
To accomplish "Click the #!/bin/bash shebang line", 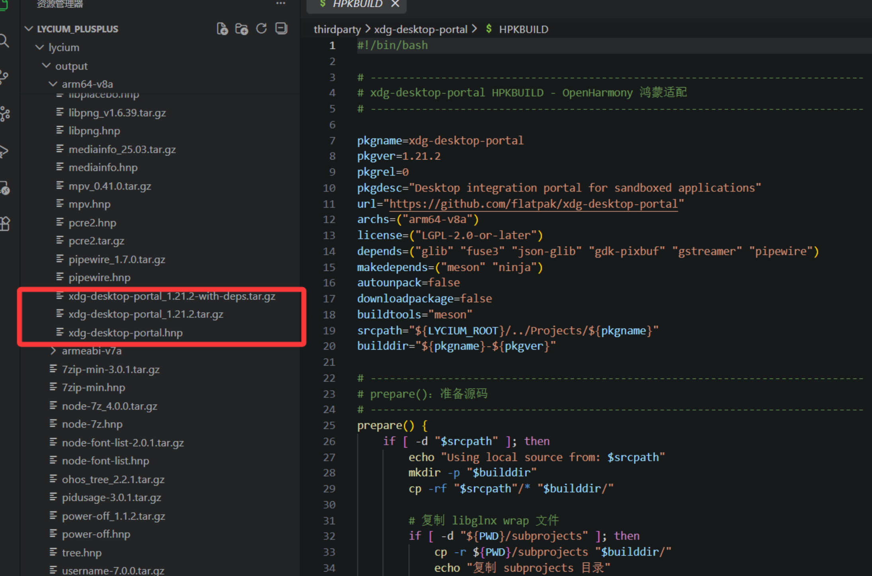I will click(392, 46).
